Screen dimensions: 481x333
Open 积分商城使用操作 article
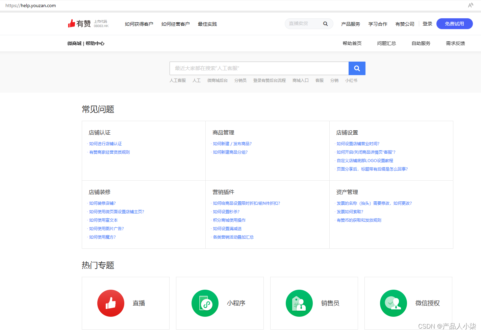pos(229,220)
